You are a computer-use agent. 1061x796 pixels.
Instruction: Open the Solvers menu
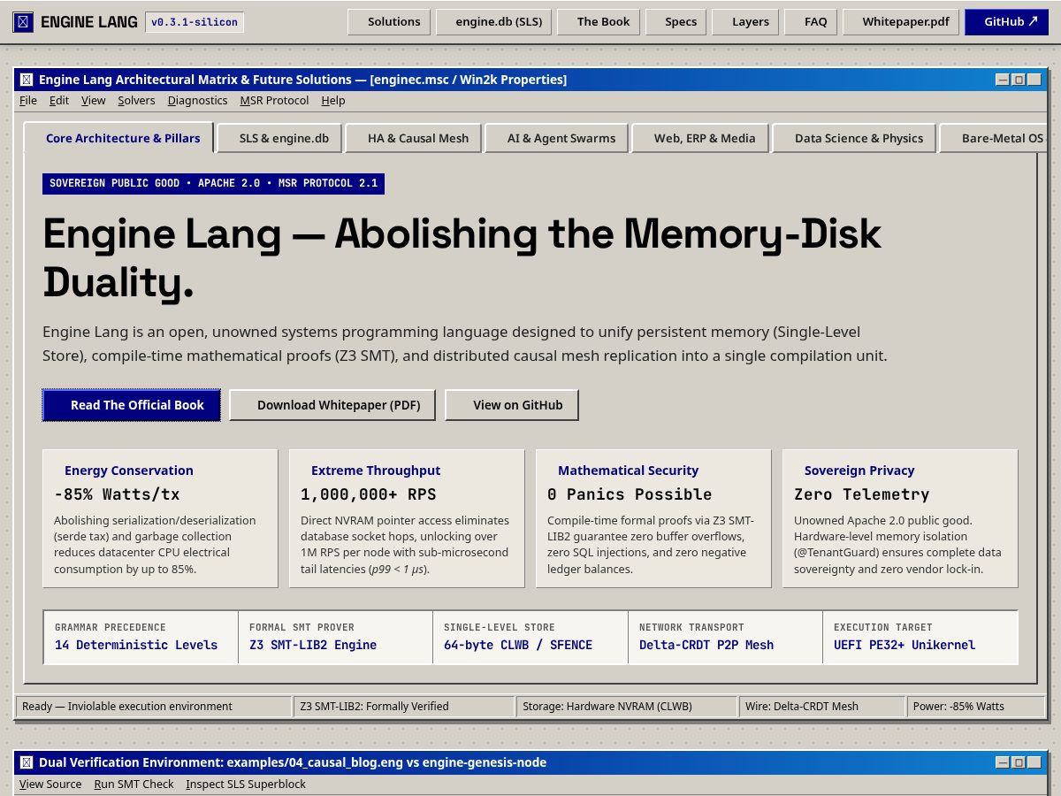coord(136,101)
